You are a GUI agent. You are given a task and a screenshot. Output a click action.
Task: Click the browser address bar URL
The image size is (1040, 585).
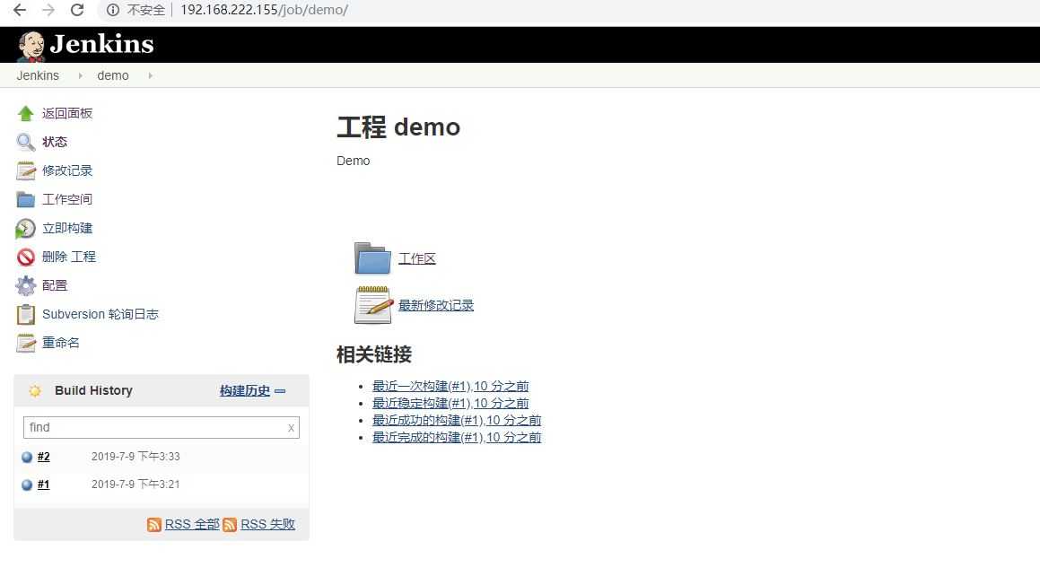pyautogui.click(x=264, y=10)
